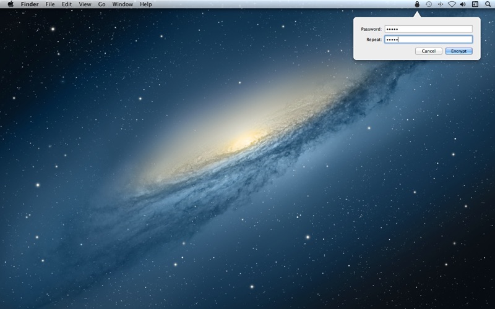This screenshot has width=495, height=309.
Task: Open the Edit menu
Action: (x=67, y=4)
